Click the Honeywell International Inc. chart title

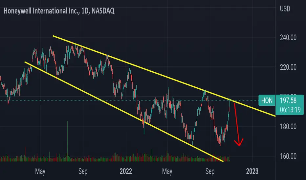click(59, 11)
